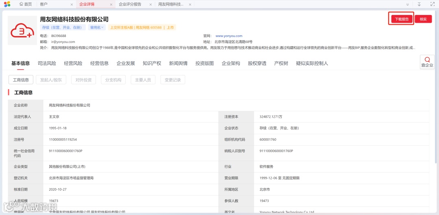Close the 客户 tab
This screenshot has height=215, width=439.
pyautogui.click(x=72, y=4)
